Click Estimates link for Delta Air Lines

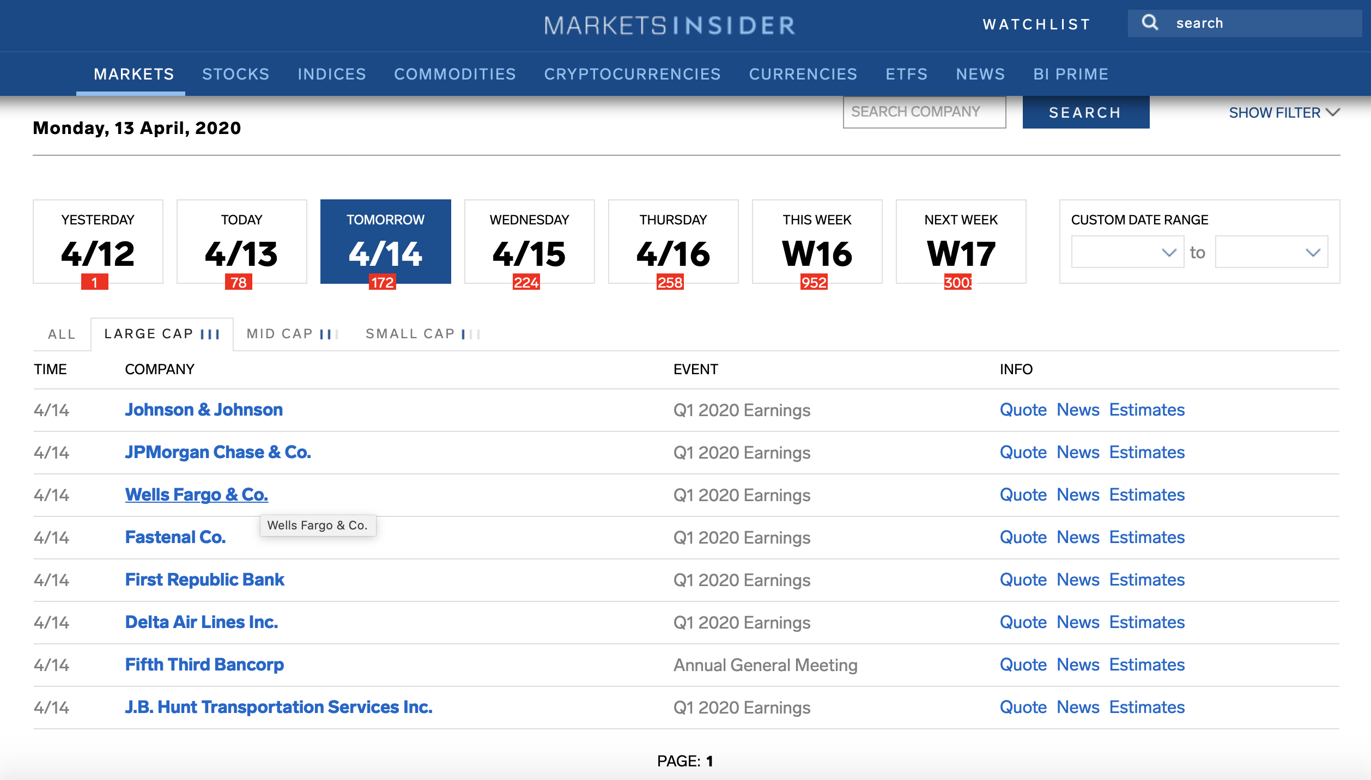[1146, 622]
